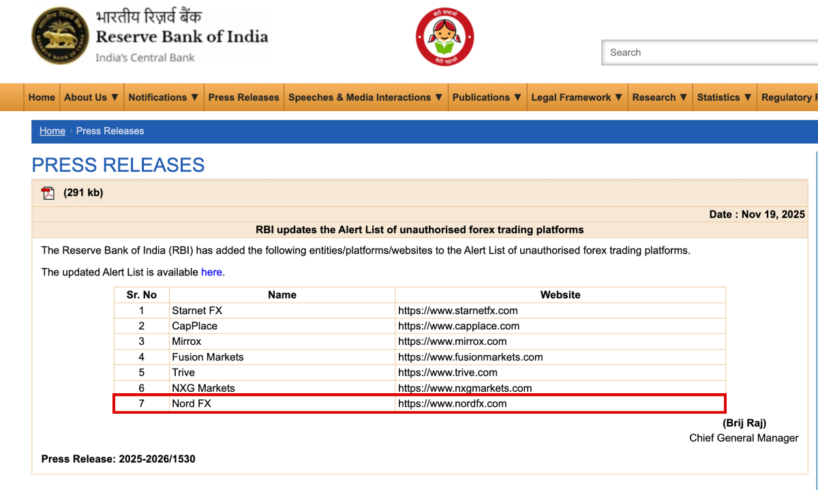Expand the Statistics dropdown menu
Viewport: 818px width, 490px height.
click(725, 97)
